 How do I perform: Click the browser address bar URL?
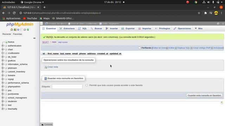[62, 13]
